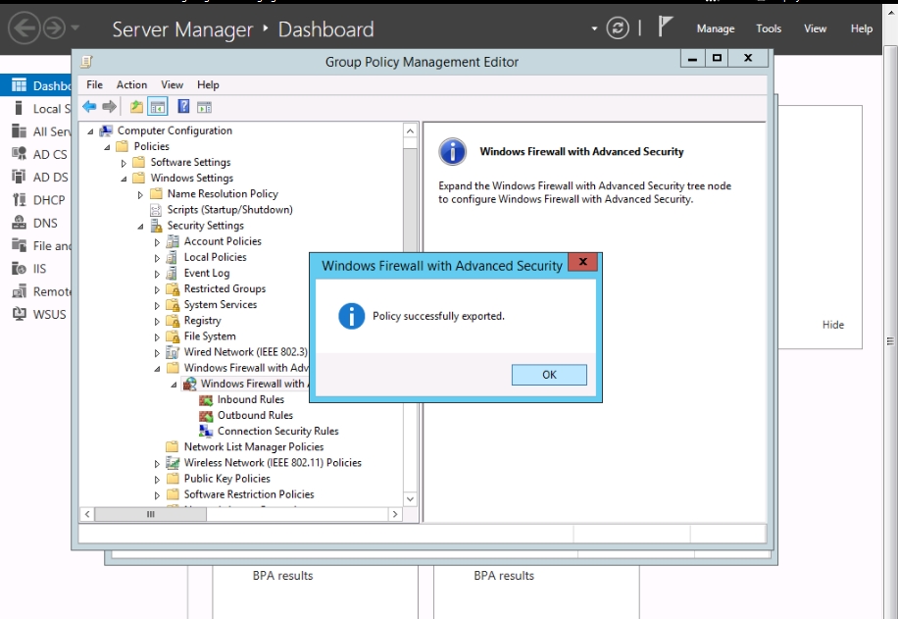Open Server Manager's Tools menu

coord(768,28)
